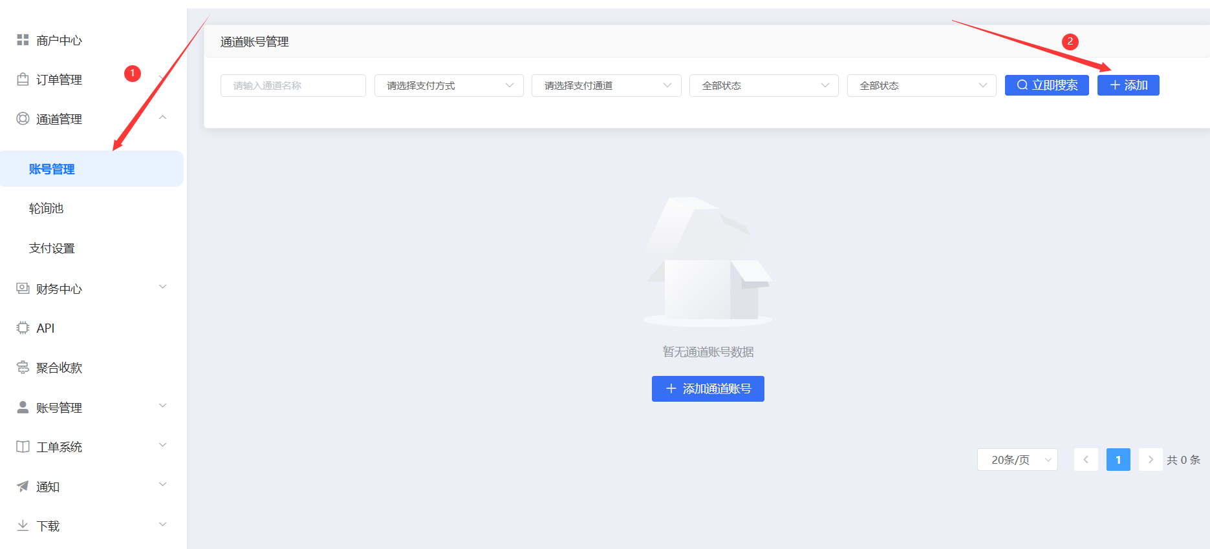1210x549 pixels.
Task: Open the 20条/页 page size dropdown
Action: 1017,460
